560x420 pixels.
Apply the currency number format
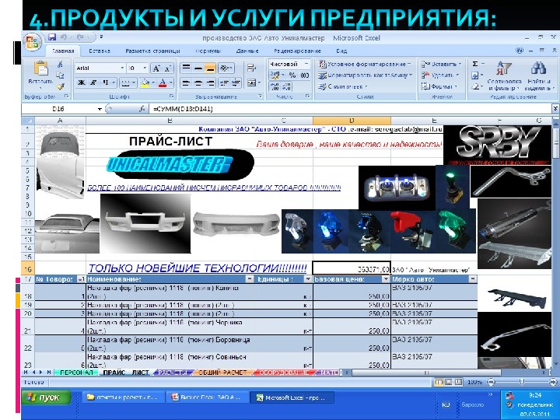click(275, 75)
